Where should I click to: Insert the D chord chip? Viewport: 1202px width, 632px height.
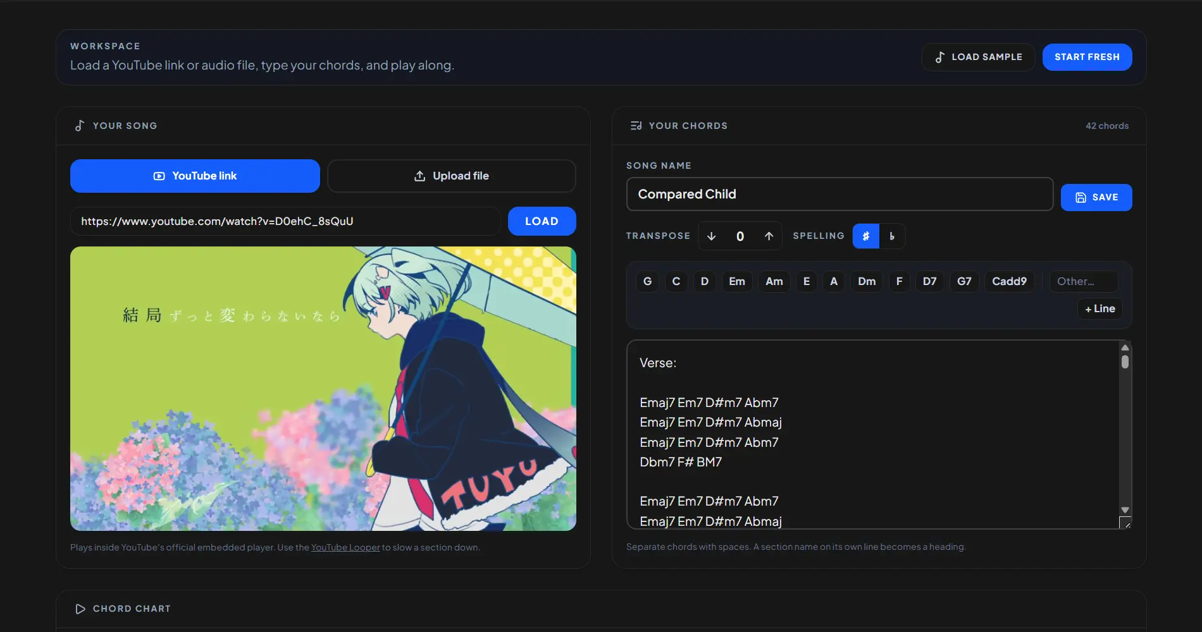point(705,281)
